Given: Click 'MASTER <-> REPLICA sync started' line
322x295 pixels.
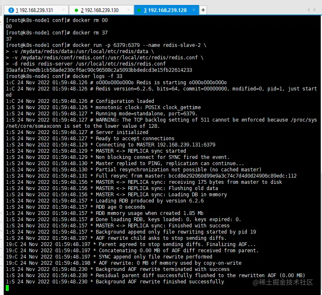Looking at the screenshot, I should [96, 151].
